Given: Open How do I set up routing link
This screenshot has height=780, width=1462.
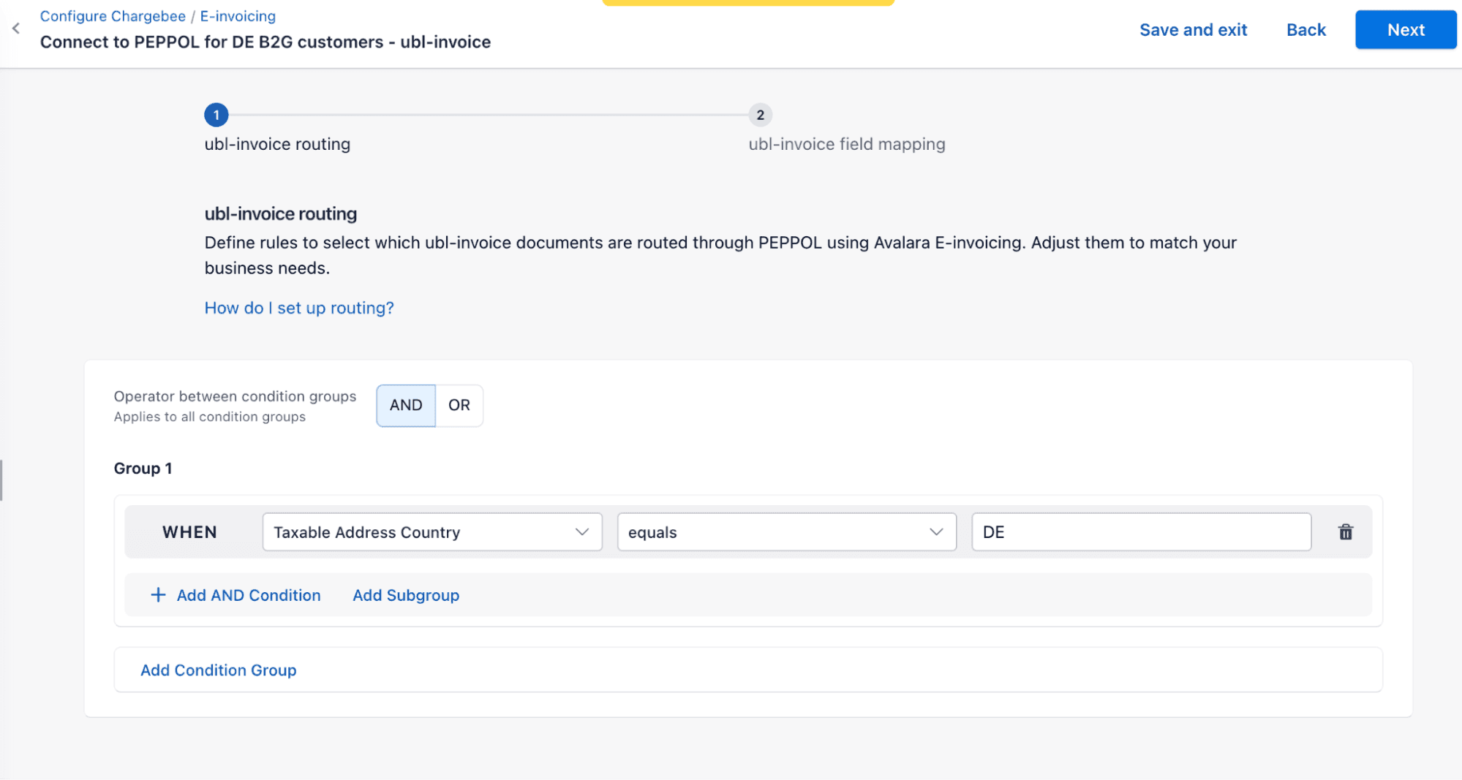Looking at the screenshot, I should [299, 308].
